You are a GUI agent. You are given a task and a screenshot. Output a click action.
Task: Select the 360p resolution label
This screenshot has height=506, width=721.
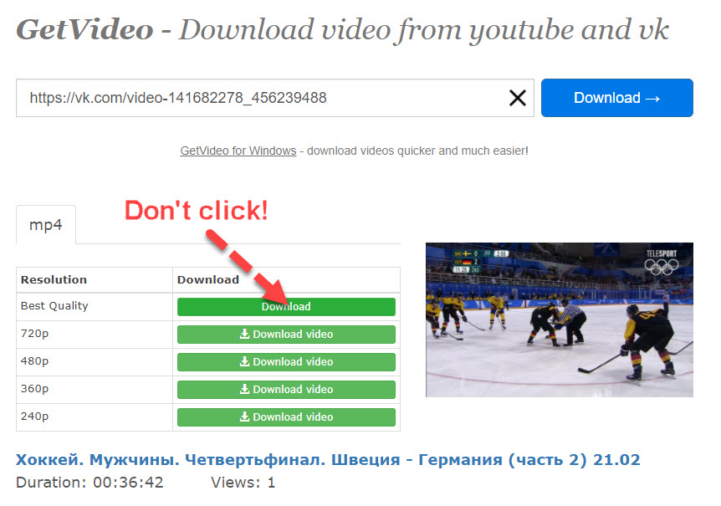[x=34, y=389]
